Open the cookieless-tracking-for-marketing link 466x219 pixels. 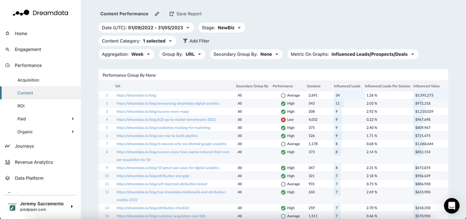164,128
